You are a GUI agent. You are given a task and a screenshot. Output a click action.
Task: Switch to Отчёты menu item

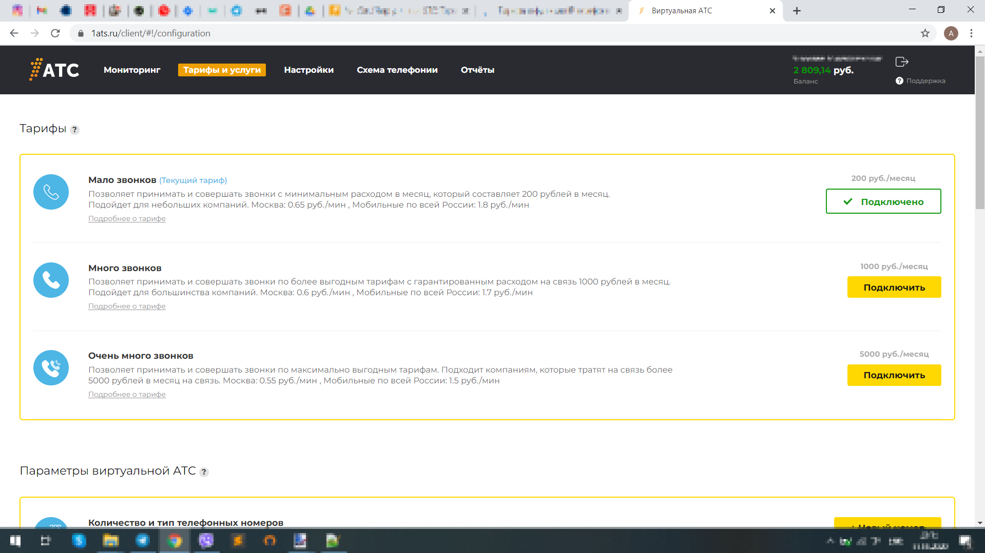(x=477, y=70)
